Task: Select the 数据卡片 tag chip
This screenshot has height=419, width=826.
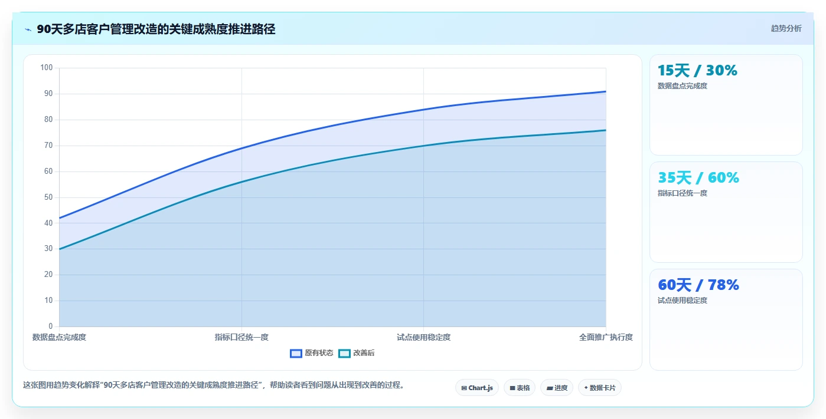Action: 600,388
